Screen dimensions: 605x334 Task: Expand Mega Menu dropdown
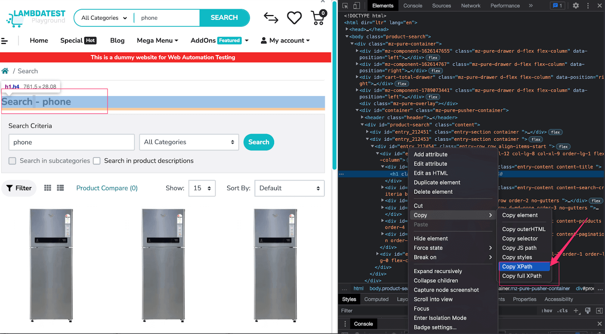(157, 40)
